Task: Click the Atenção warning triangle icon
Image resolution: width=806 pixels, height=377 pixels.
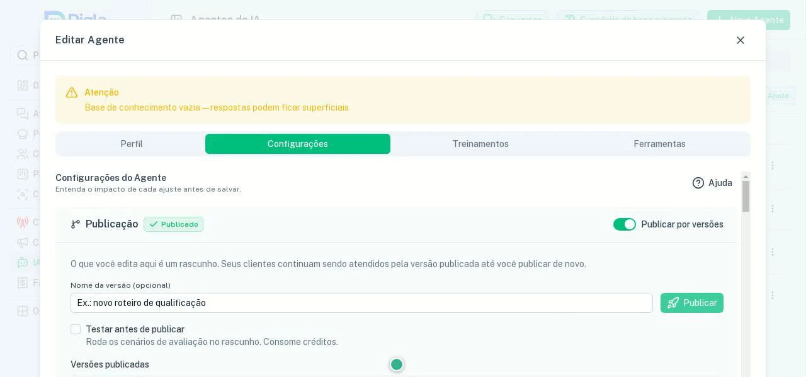Action: (x=72, y=92)
